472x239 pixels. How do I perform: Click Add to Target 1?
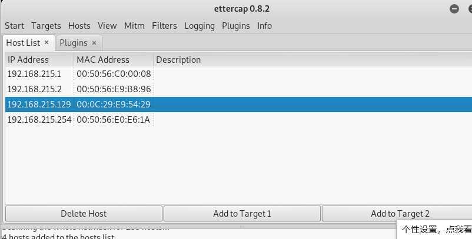[x=242, y=214]
